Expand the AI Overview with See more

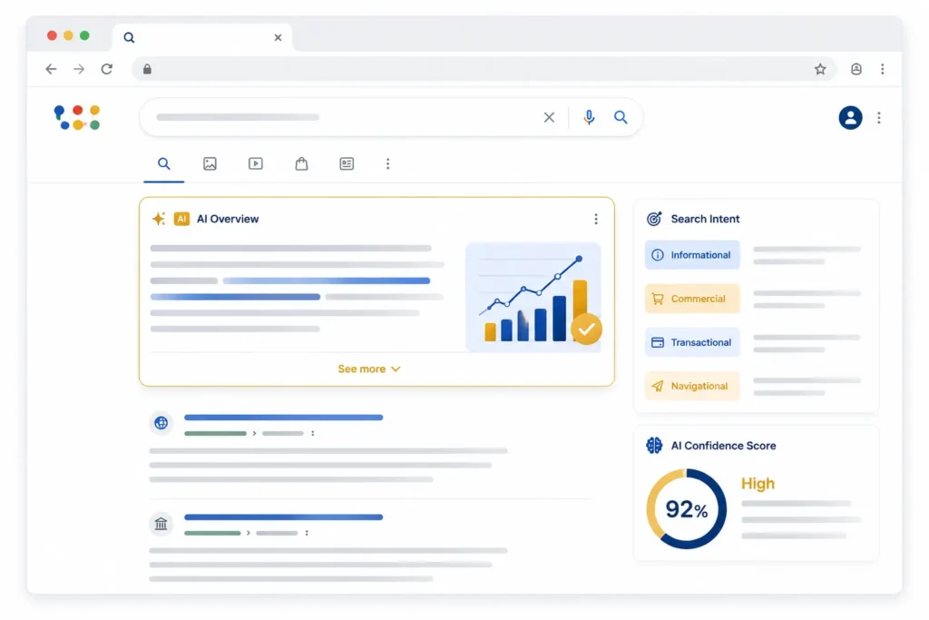click(369, 369)
